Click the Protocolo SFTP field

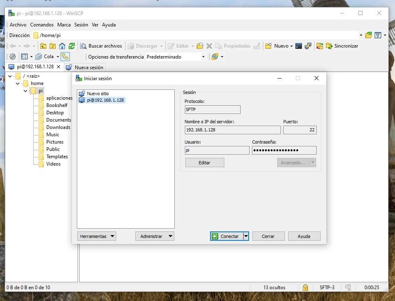[x=213, y=109]
